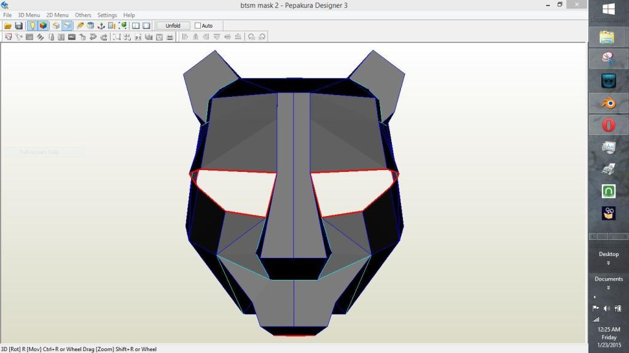The height and width of the screenshot is (353, 629).
Task: Click the Open file folder icon
Action: [x=8, y=26]
